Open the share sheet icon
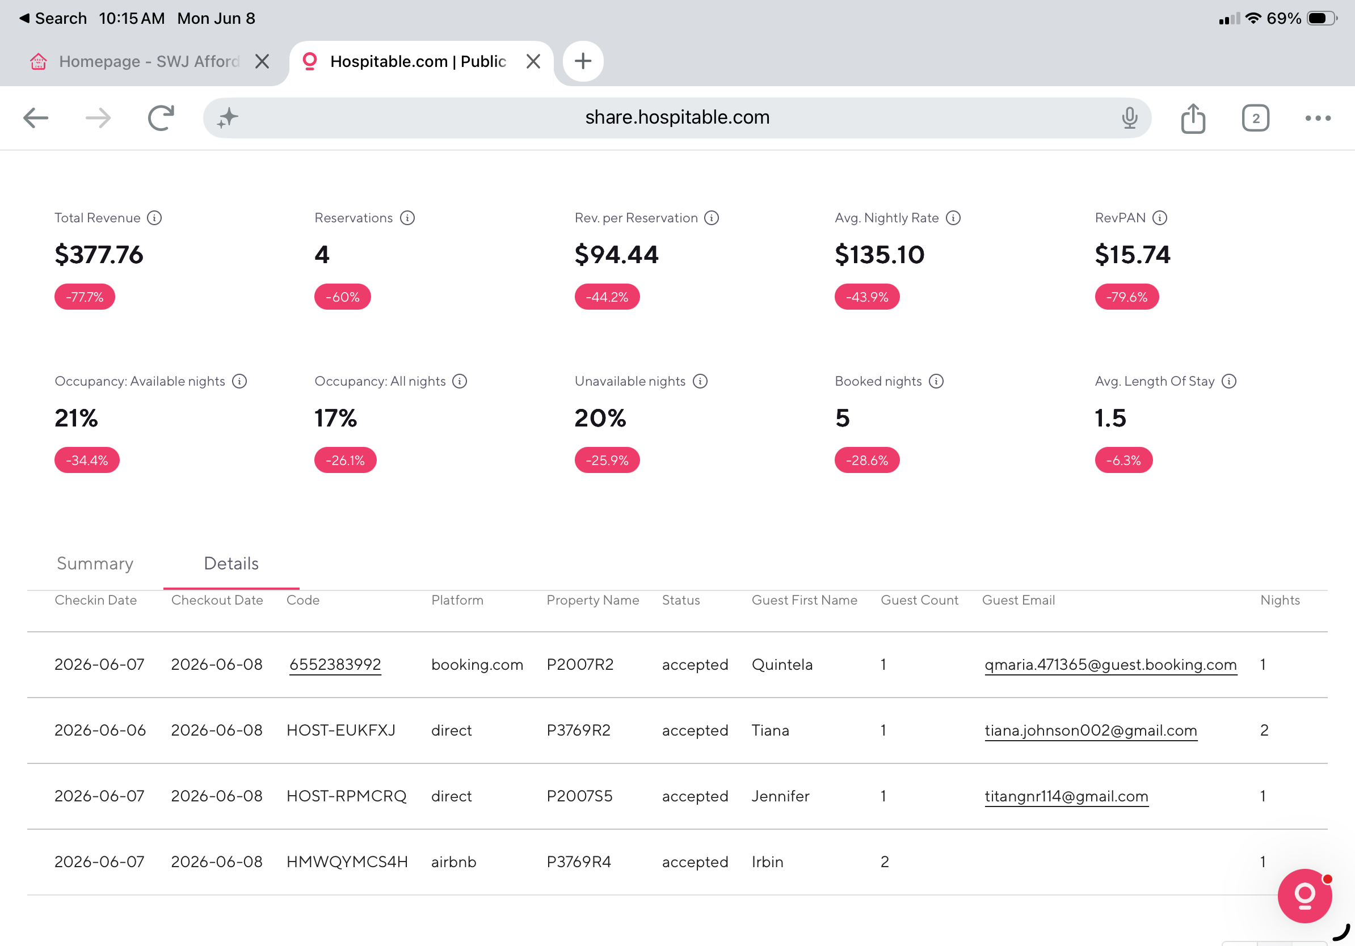The width and height of the screenshot is (1355, 946). [1193, 118]
